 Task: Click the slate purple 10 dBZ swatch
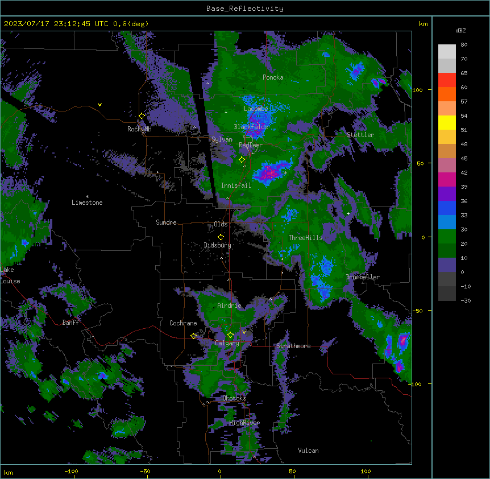(x=447, y=265)
